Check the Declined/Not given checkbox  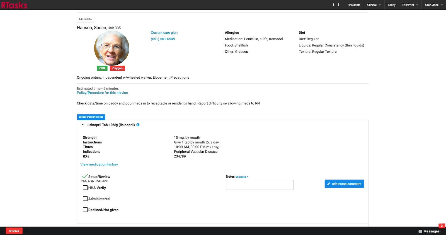[x=85, y=210]
